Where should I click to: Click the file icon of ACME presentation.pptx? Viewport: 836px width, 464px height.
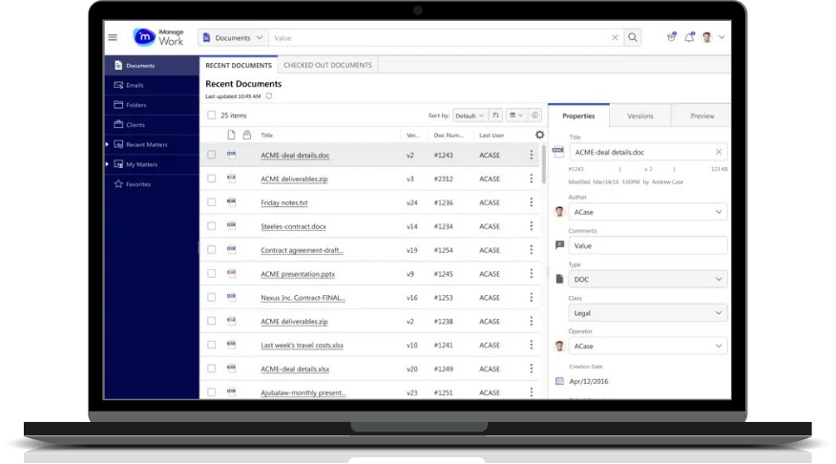click(x=231, y=273)
